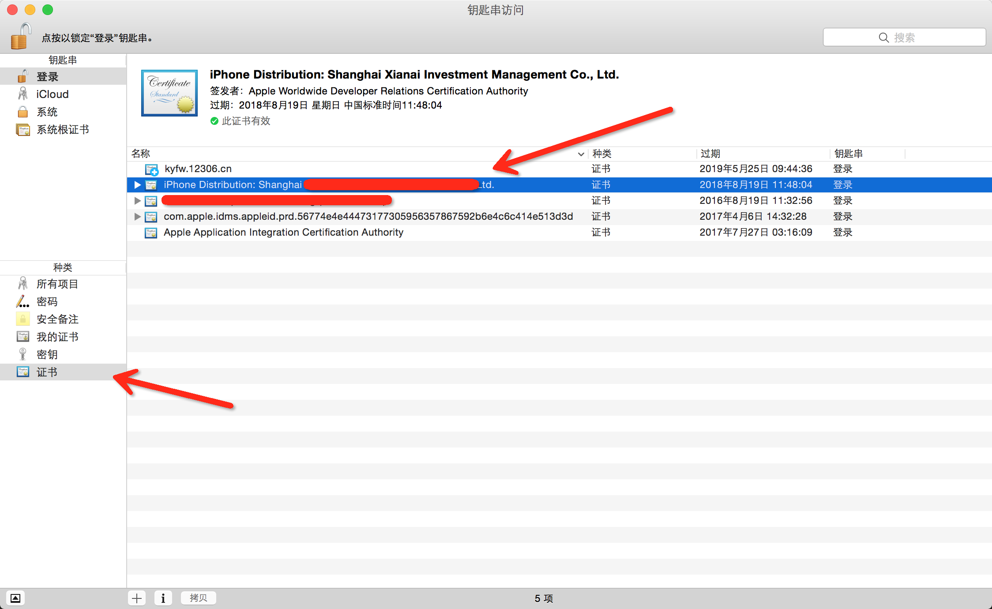Open info with the i button
This screenshot has height=609, width=992.
[x=163, y=598]
